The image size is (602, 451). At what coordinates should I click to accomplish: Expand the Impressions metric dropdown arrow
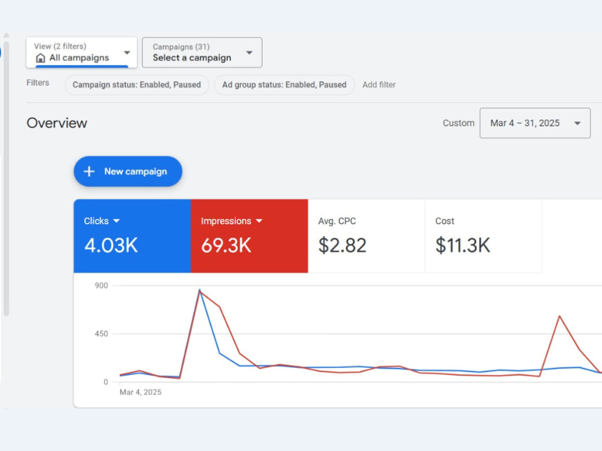259,221
